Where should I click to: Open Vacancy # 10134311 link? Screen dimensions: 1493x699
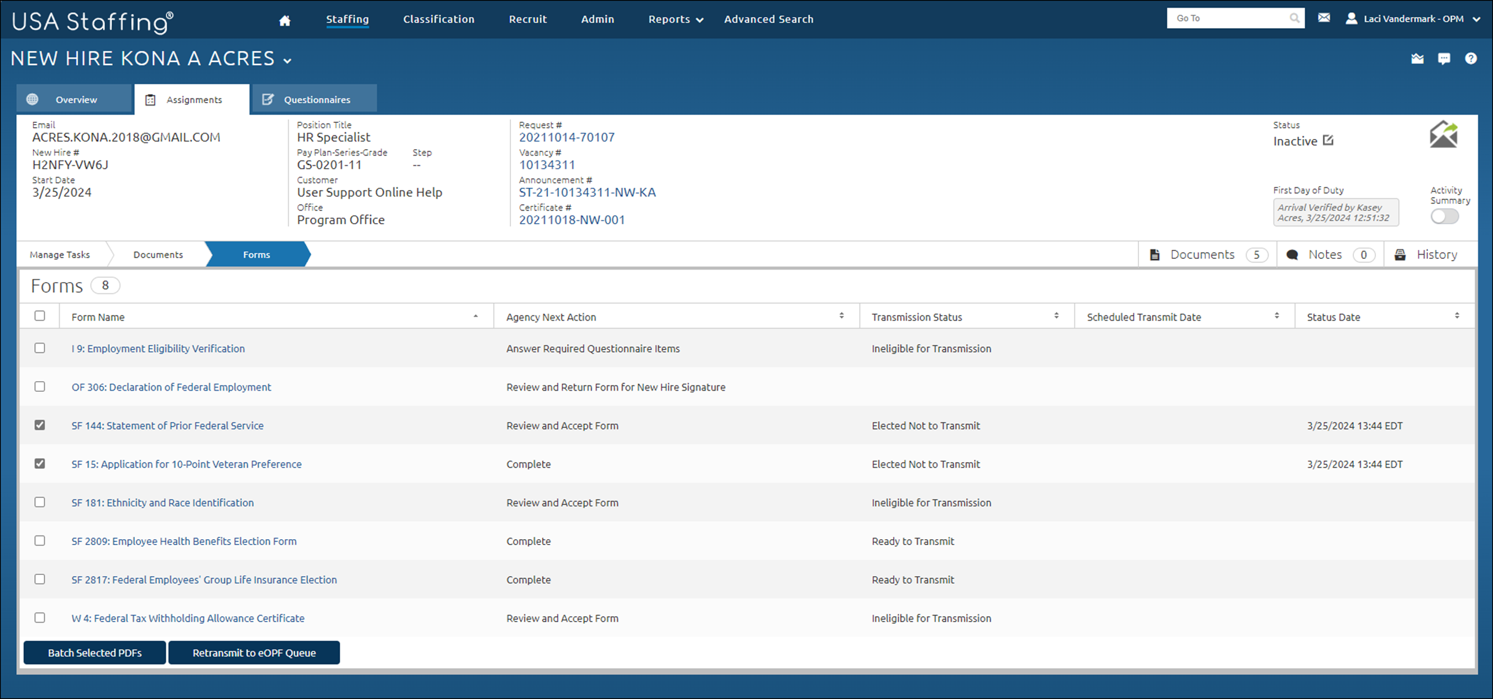pos(547,165)
